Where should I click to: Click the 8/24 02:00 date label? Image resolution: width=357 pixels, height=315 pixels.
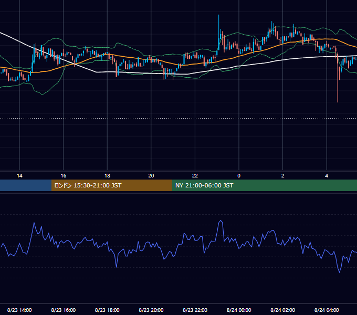282,310
